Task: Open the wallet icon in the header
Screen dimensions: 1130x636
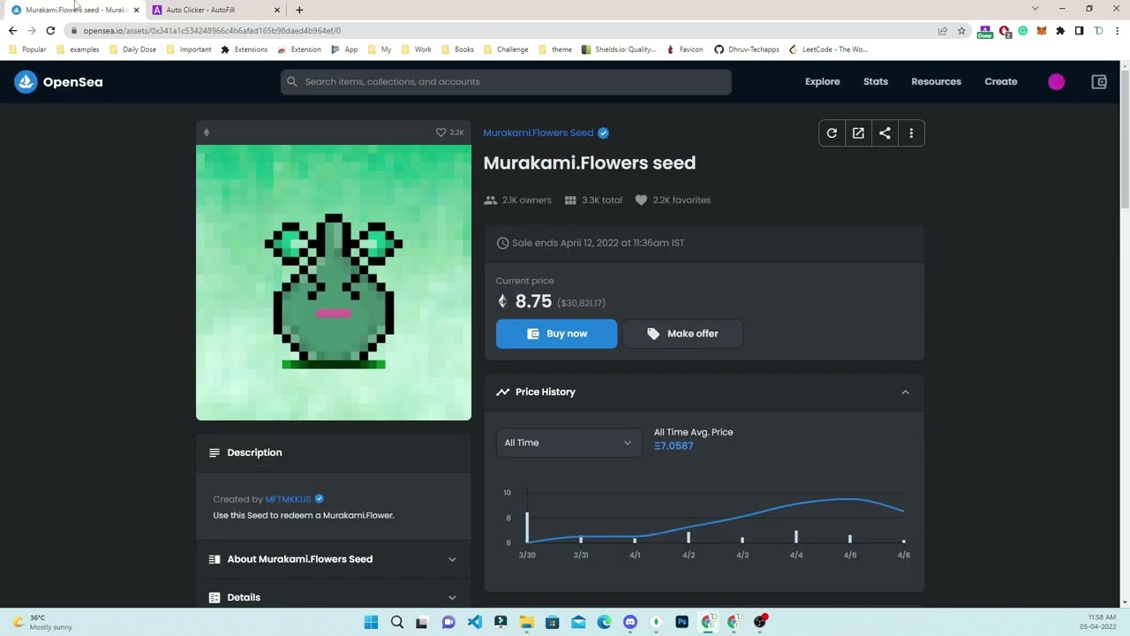Action: coord(1099,82)
